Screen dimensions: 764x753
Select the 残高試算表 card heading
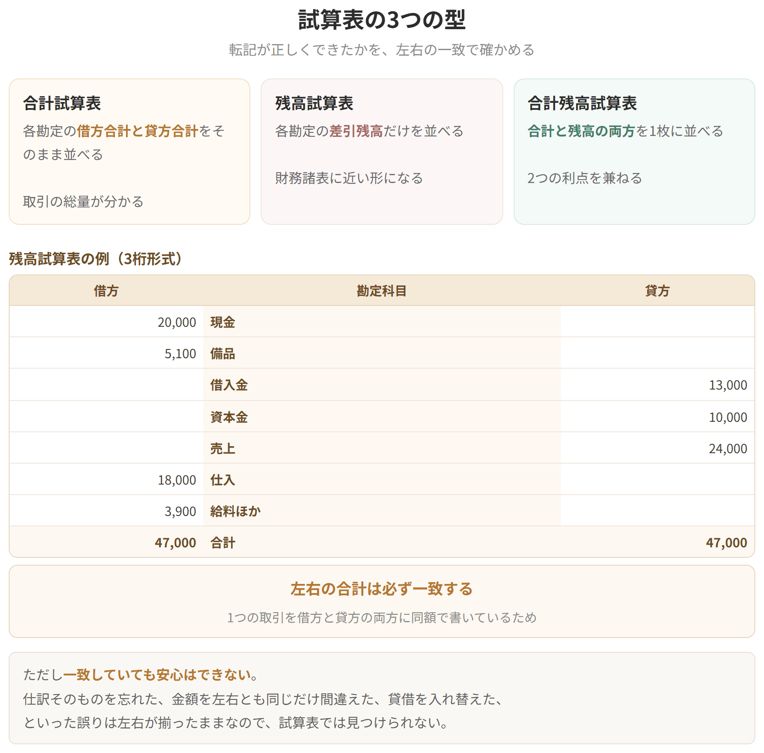click(314, 103)
